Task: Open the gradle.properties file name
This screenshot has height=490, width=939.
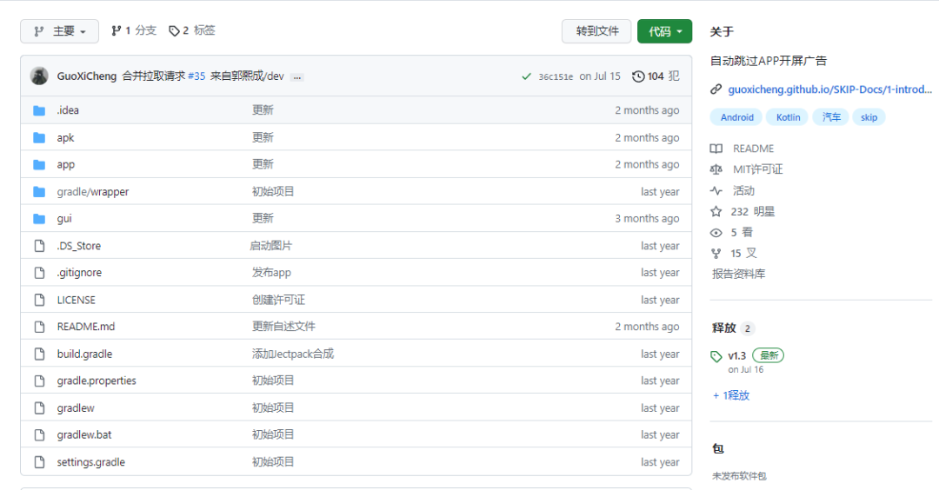Action: click(x=97, y=381)
